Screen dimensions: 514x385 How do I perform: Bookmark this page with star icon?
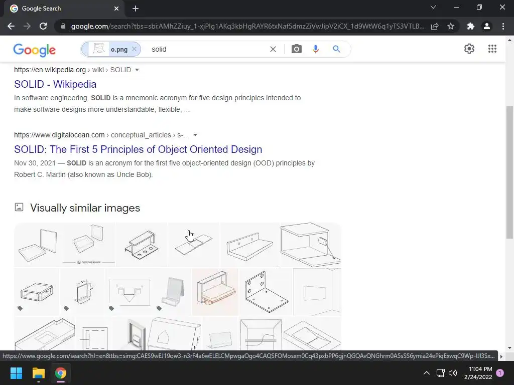[x=451, y=26]
